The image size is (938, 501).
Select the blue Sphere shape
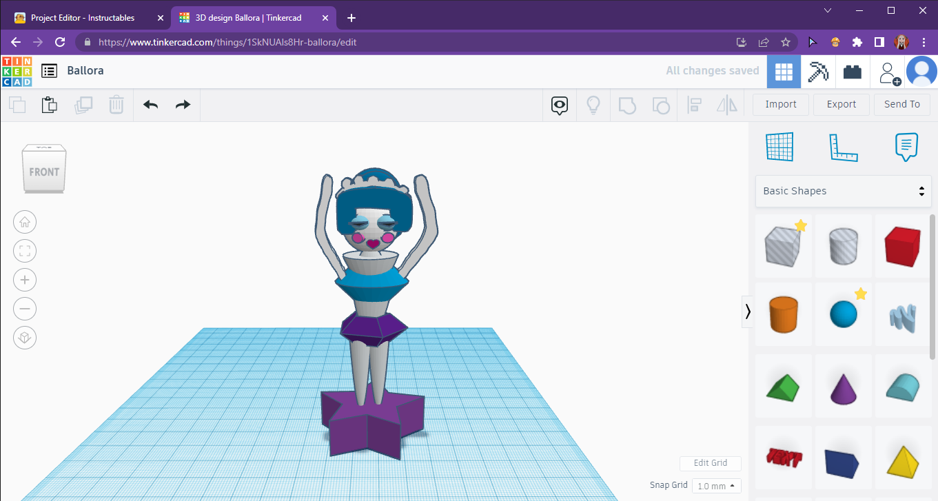tap(844, 314)
